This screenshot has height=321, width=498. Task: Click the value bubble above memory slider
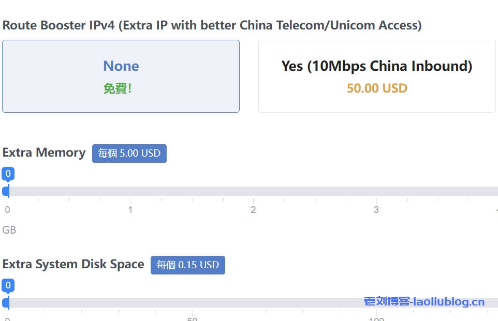pos(8,174)
